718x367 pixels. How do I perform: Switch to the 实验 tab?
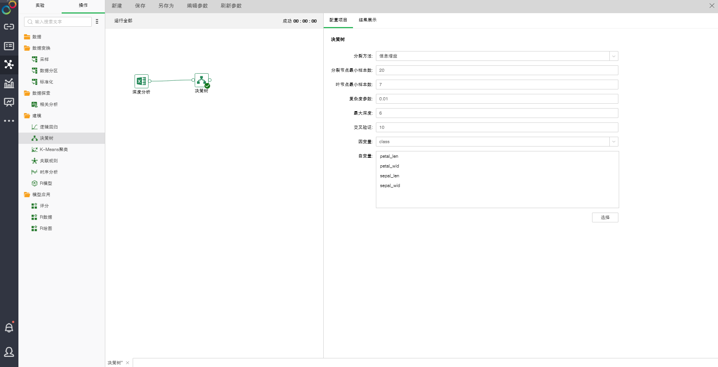(40, 6)
